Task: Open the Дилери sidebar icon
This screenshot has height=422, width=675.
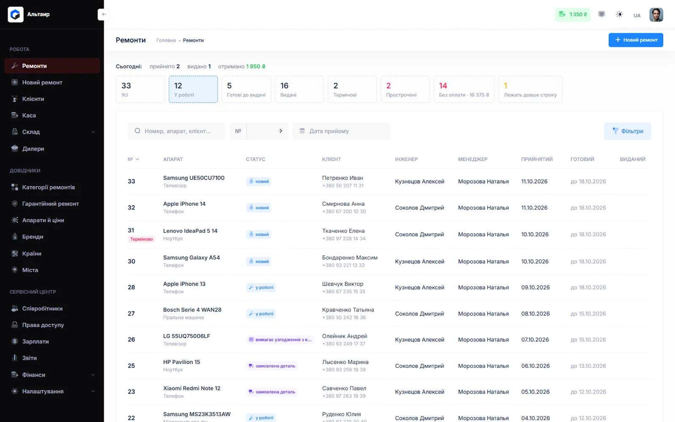Action: [x=15, y=149]
